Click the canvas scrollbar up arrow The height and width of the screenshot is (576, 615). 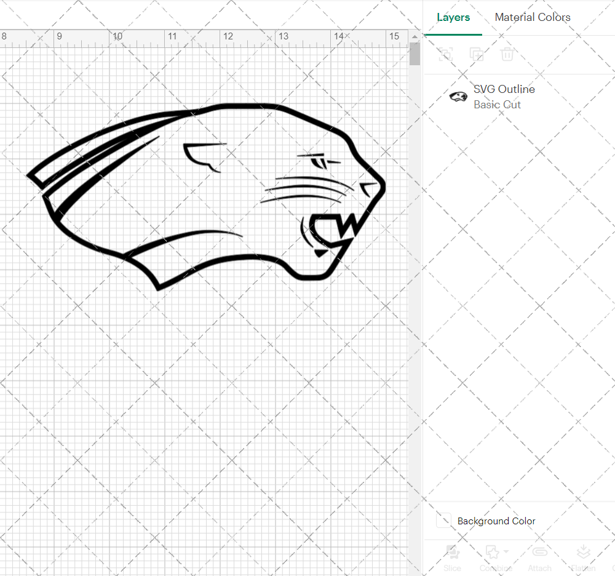coord(415,36)
